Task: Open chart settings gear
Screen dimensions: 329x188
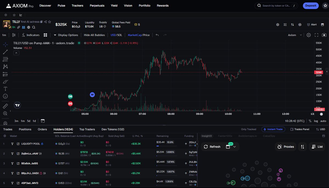Action: pyautogui.click(x=309, y=35)
